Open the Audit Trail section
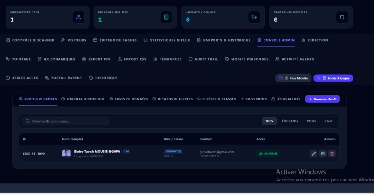The width and height of the screenshot is (374, 194). 203,59
